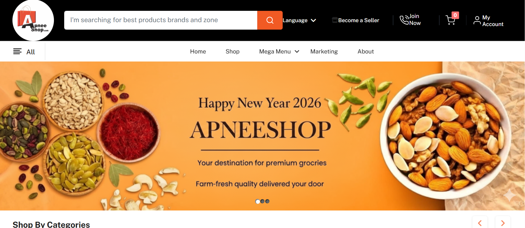Open the shopping cart icon
525x228 pixels.
pos(451,20)
